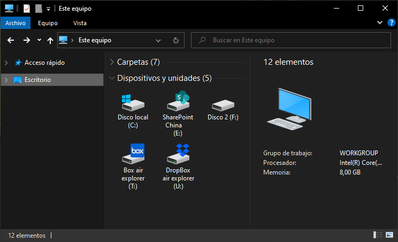
Task: Click the breadcrumb chevron before Este equipo
Action: [x=72, y=40]
